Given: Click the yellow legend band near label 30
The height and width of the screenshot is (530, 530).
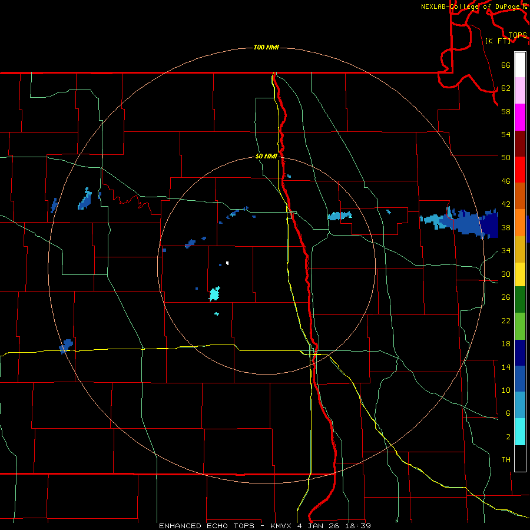Looking at the screenshot, I should pyautogui.click(x=520, y=274).
